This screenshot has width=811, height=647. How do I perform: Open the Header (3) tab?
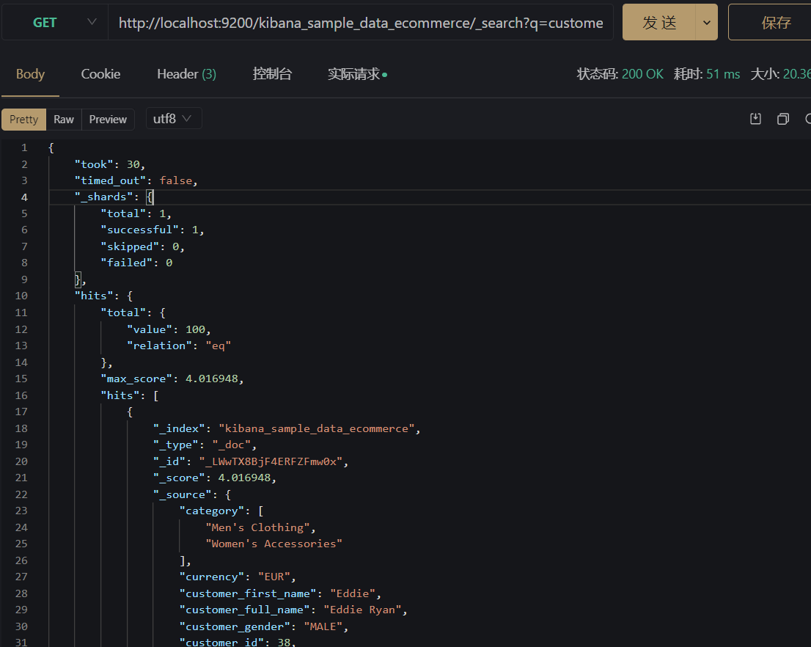[x=186, y=74]
